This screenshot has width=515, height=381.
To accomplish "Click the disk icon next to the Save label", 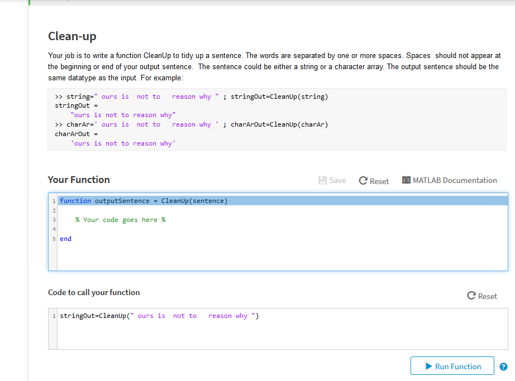I will coord(322,180).
